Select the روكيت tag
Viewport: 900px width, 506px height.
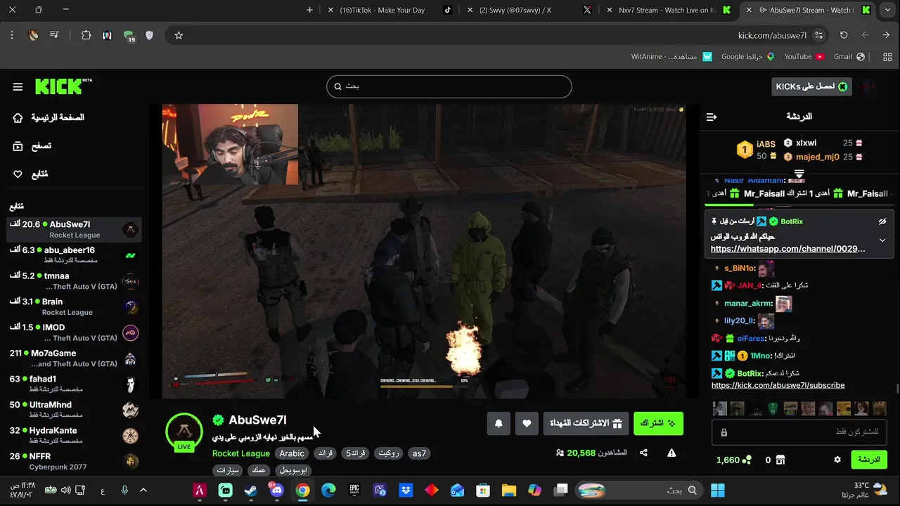[x=389, y=453]
